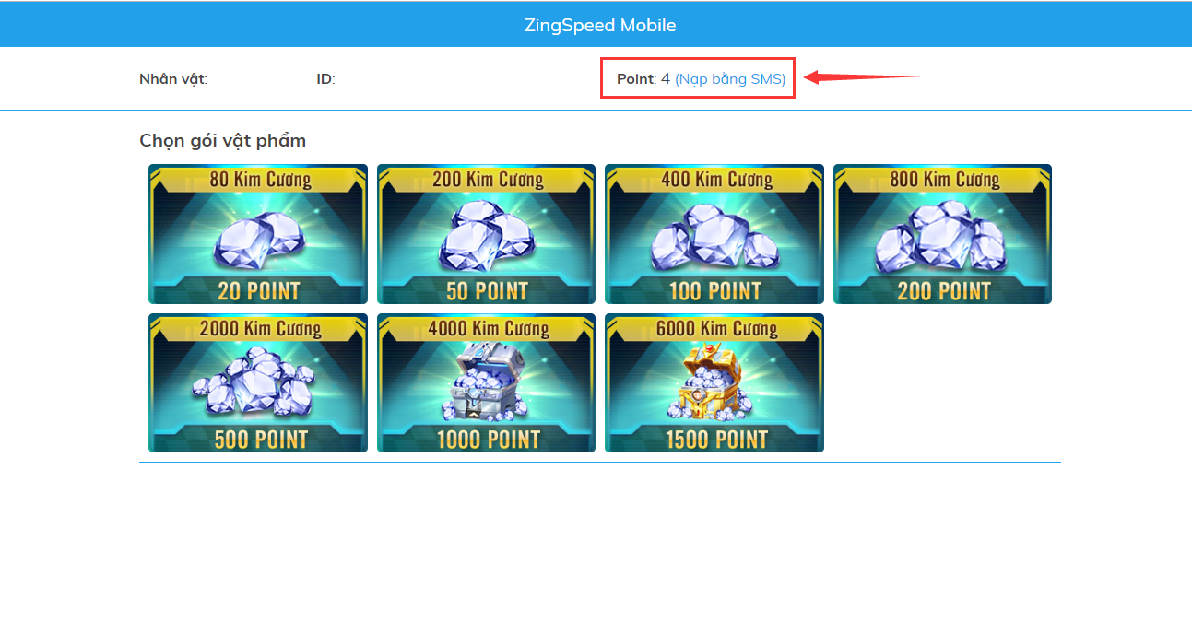Image resolution: width=1192 pixels, height=634 pixels.
Task: Select the 2000 Kim Cương 500 POINT package
Action: pos(258,383)
